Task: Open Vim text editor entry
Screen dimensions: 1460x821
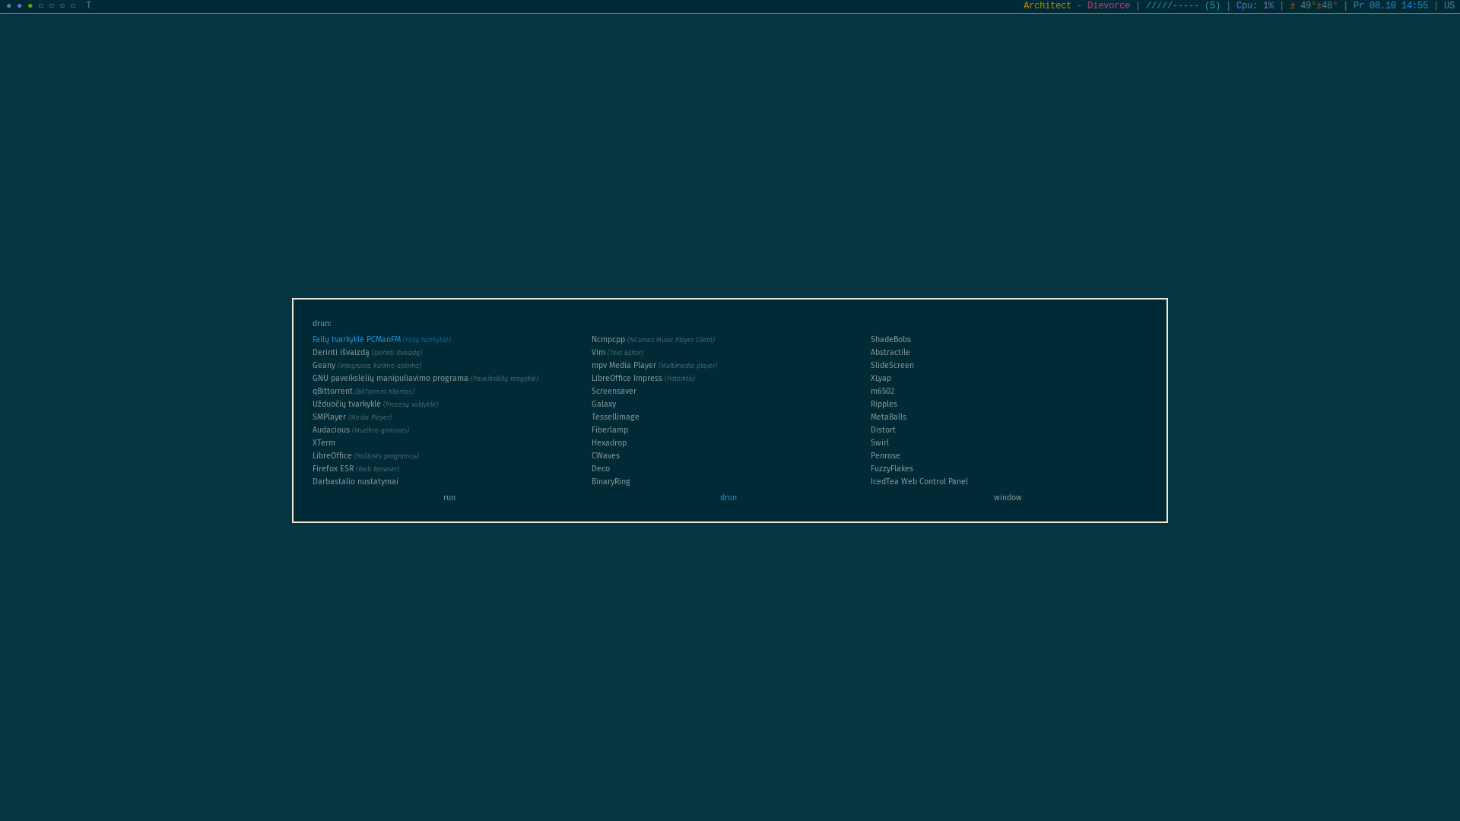Action: (598, 353)
